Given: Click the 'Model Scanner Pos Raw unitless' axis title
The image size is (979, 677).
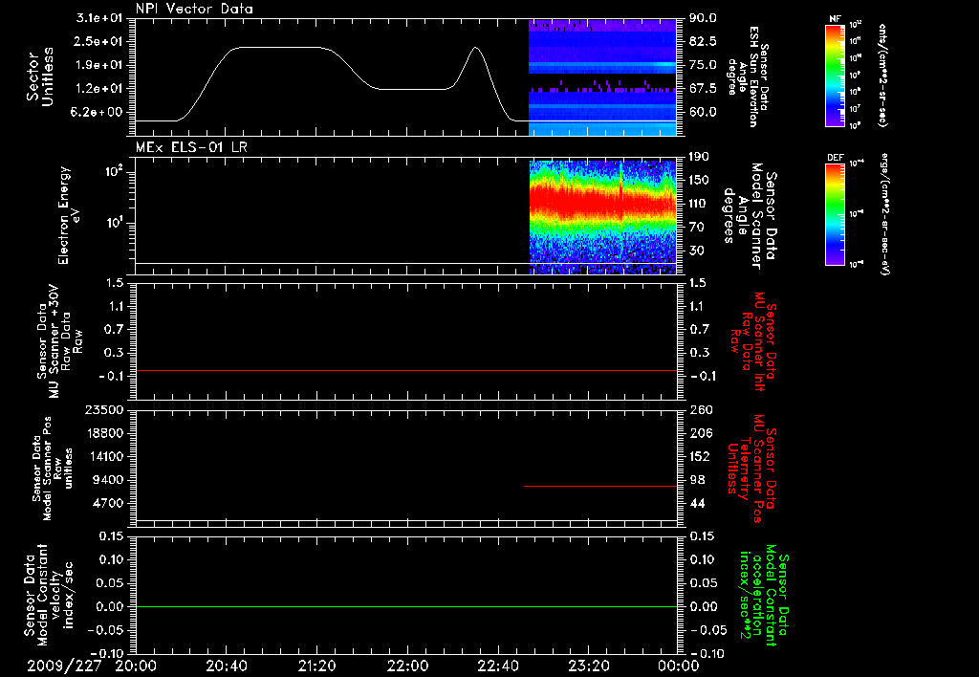Looking at the screenshot, I should point(53,469).
